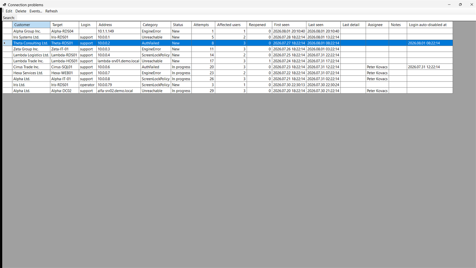
Task: Select the Alpha Group Inc. customer cell
Action: (31, 31)
